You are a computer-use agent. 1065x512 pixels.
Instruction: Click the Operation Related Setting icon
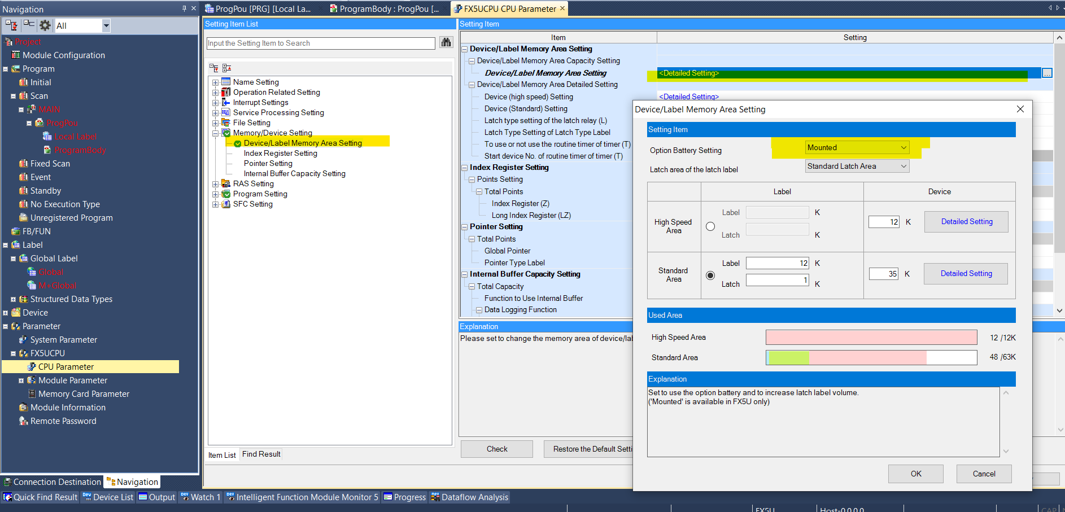[226, 92]
